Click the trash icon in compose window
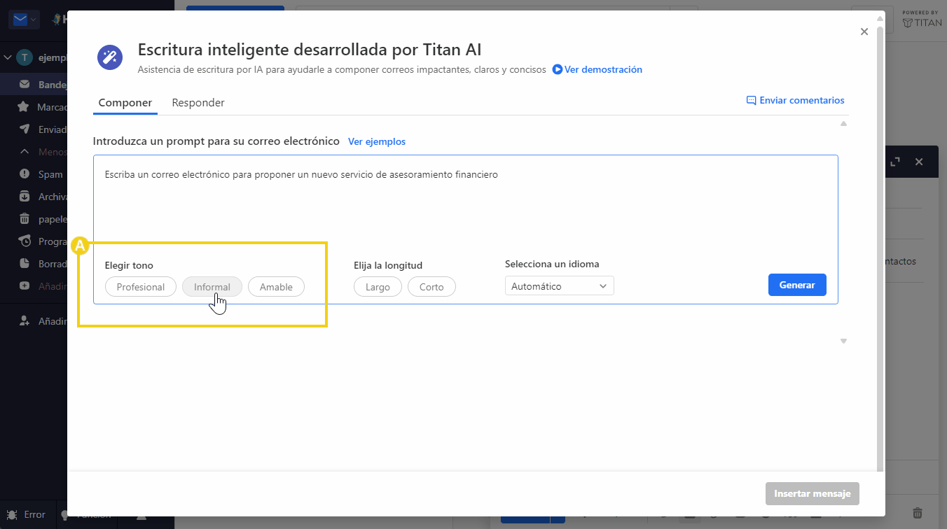This screenshot has width=947, height=529. tap(918, 514)
